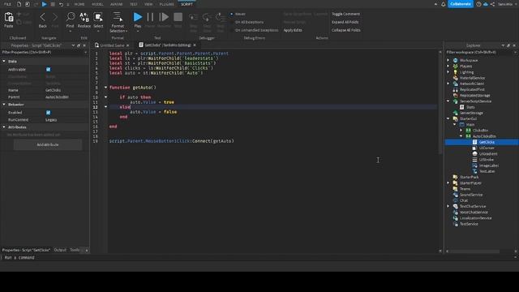The image size is (519, 292).
Task: Click the quick-access Play icon in title bar
Action: 44,4
